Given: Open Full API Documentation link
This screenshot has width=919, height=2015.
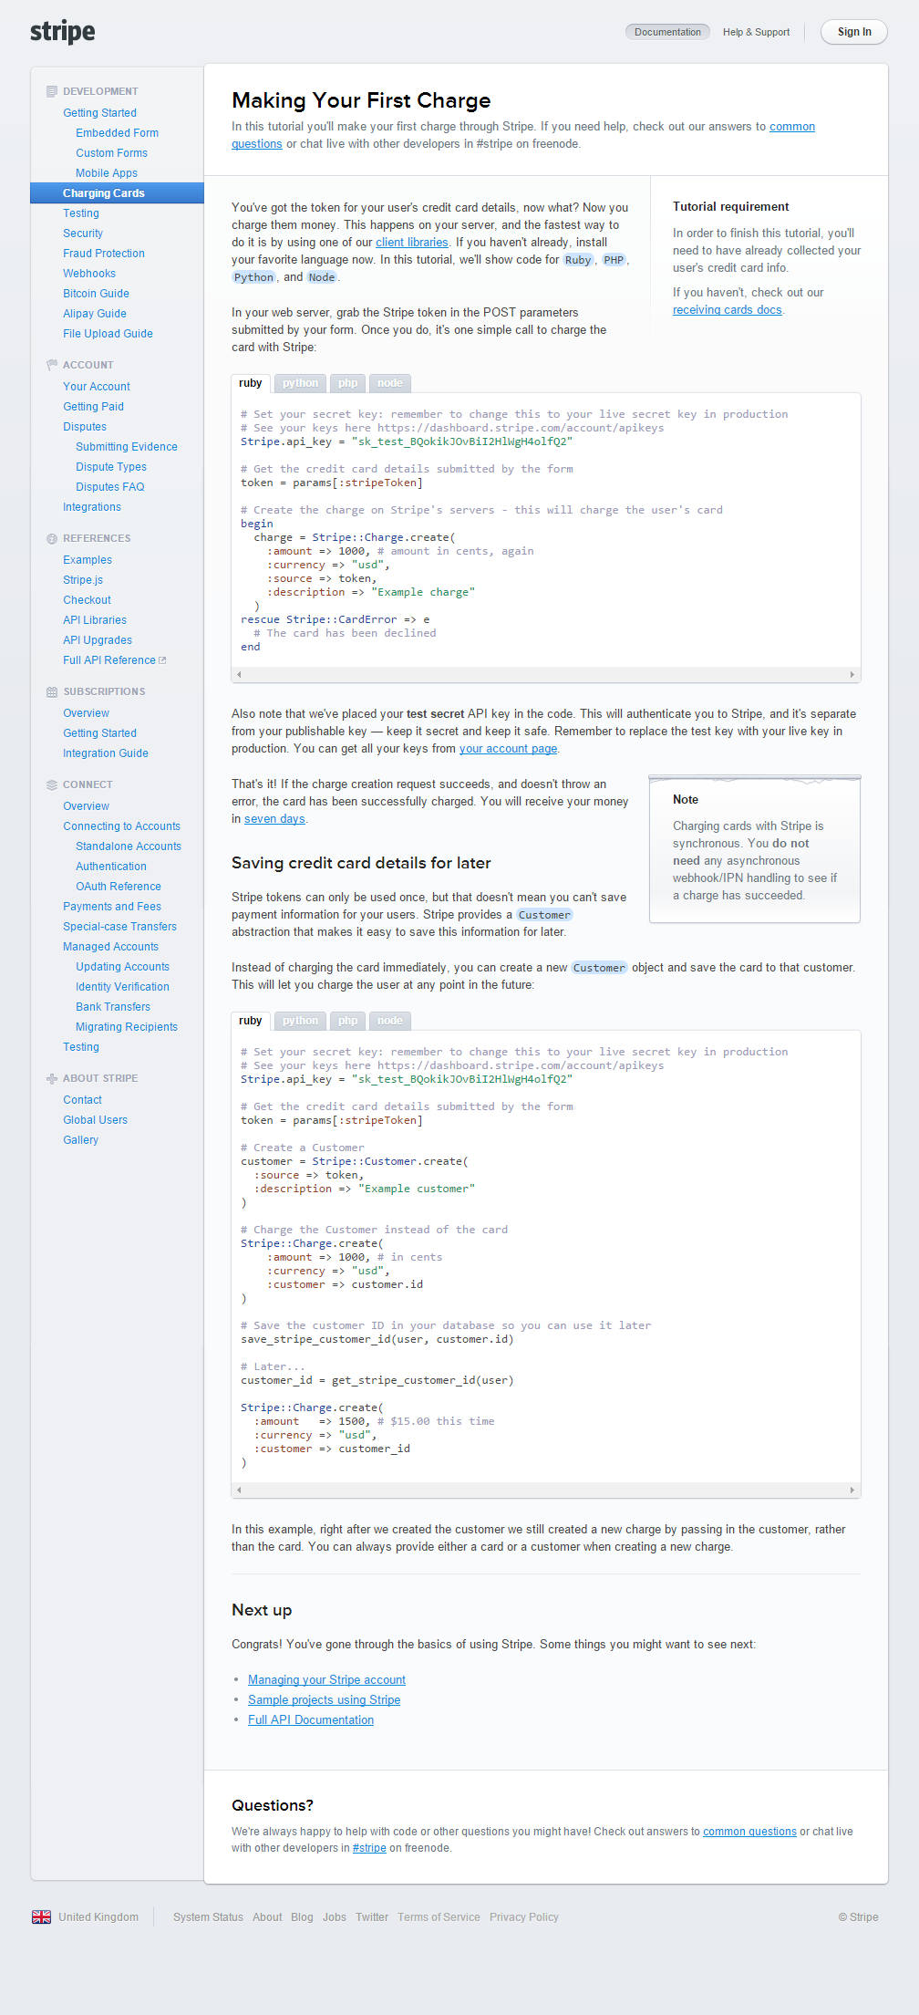Looking at the screenshot, I should (311, 1720).
